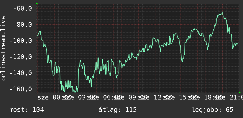Click the 'most: 104' current value
The image size is (243, 118).
tap(27, 110)
